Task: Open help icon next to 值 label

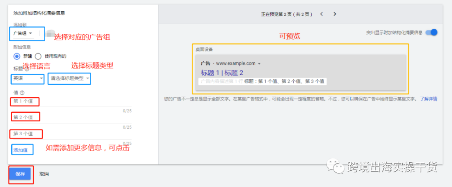Action: coord(22,93)
